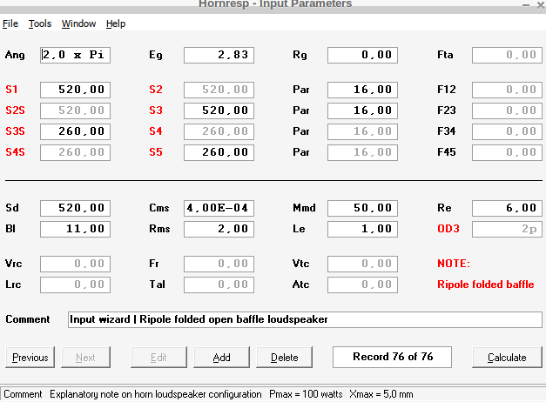Image resolution: width=546 pixels, height=402 pixels.
Task: Click the F23 field
Action: 507,111
